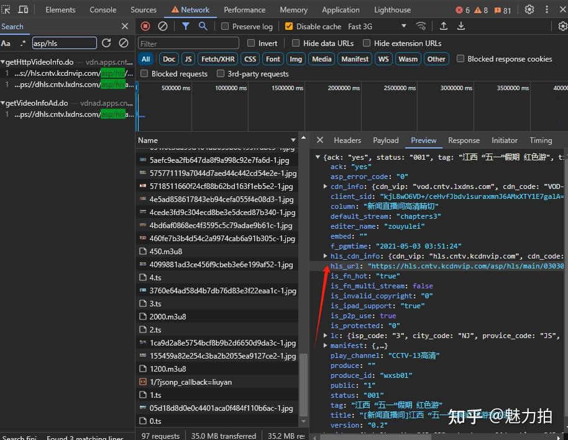568x440 pixels.
Task: Click the red record network log button
Action: click(x=145, y=26)
